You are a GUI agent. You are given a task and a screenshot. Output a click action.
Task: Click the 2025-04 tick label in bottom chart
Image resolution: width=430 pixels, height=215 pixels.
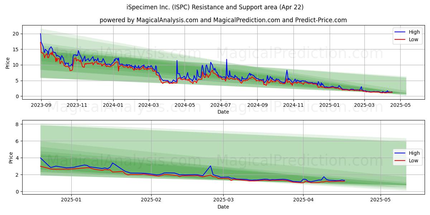click(303, 200)
